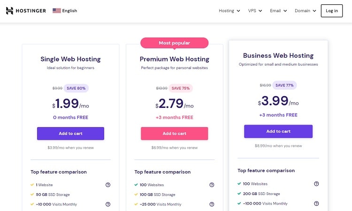Click Perfect package for personal websites subtitle
The image size is (352, 211).
(x=175, y=68)
